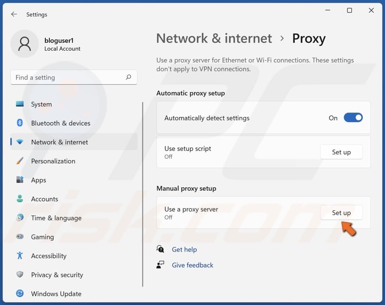
Task: Open the Get help link
Action: pyautogui.click(x=184, y=249)
